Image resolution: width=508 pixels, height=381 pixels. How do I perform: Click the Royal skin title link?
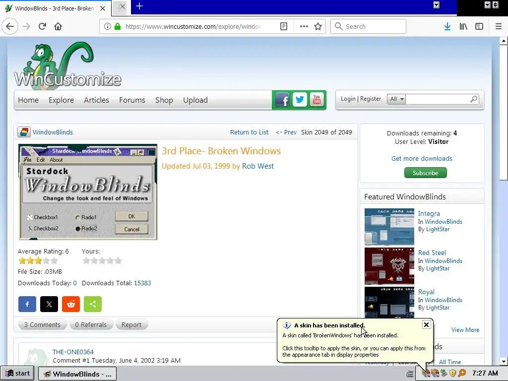[x=426, y=292]
